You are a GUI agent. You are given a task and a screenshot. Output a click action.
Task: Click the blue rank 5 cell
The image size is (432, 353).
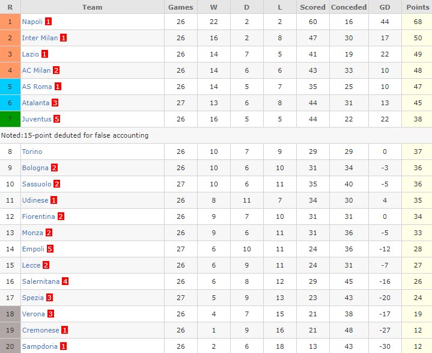tap(10, 87)
